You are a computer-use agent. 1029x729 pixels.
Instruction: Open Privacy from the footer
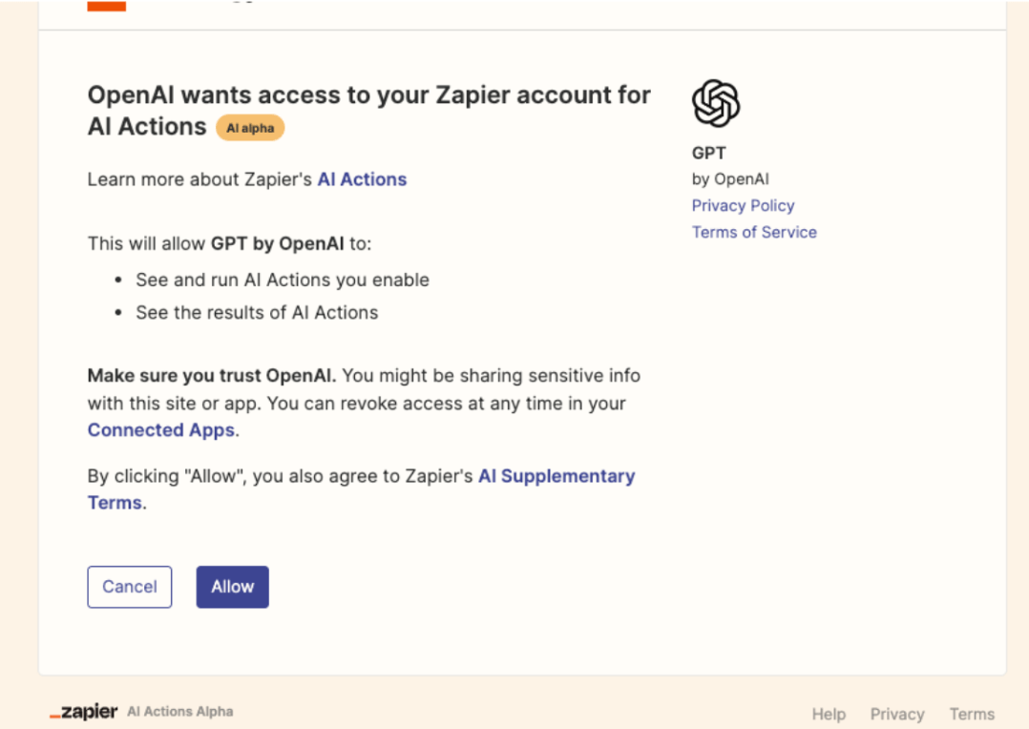(x=896, y=713)
